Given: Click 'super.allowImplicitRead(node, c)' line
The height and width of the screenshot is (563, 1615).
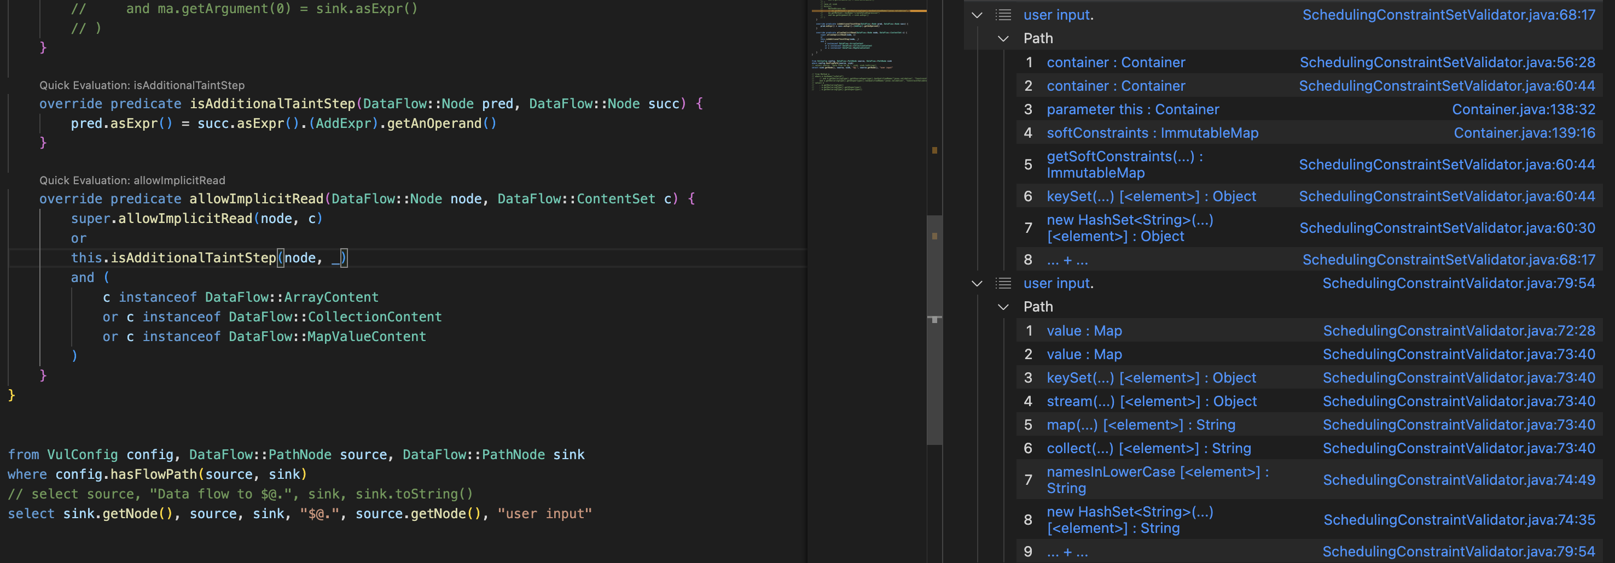Looking at the screenshot, I should pyautogui.click(x=196, y=219).
